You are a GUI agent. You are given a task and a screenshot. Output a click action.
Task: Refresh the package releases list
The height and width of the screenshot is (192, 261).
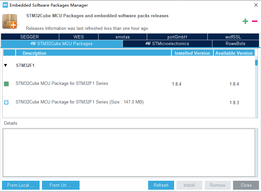tap(161, 185)
